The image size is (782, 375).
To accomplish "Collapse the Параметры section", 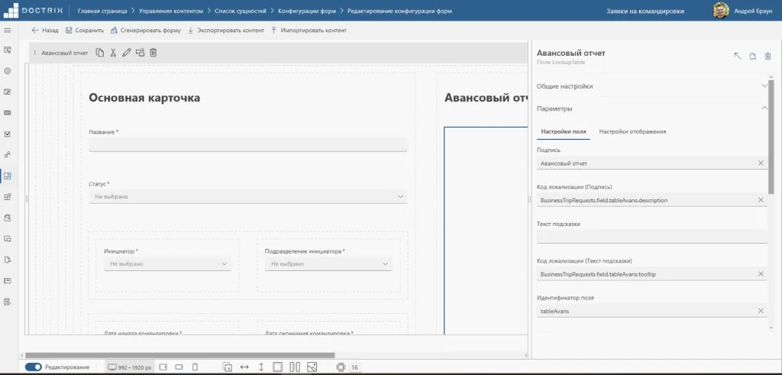I will pos(652,108).
